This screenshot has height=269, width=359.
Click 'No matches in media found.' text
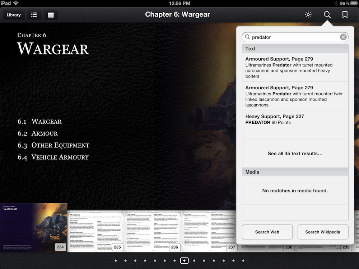pos(295,190)
